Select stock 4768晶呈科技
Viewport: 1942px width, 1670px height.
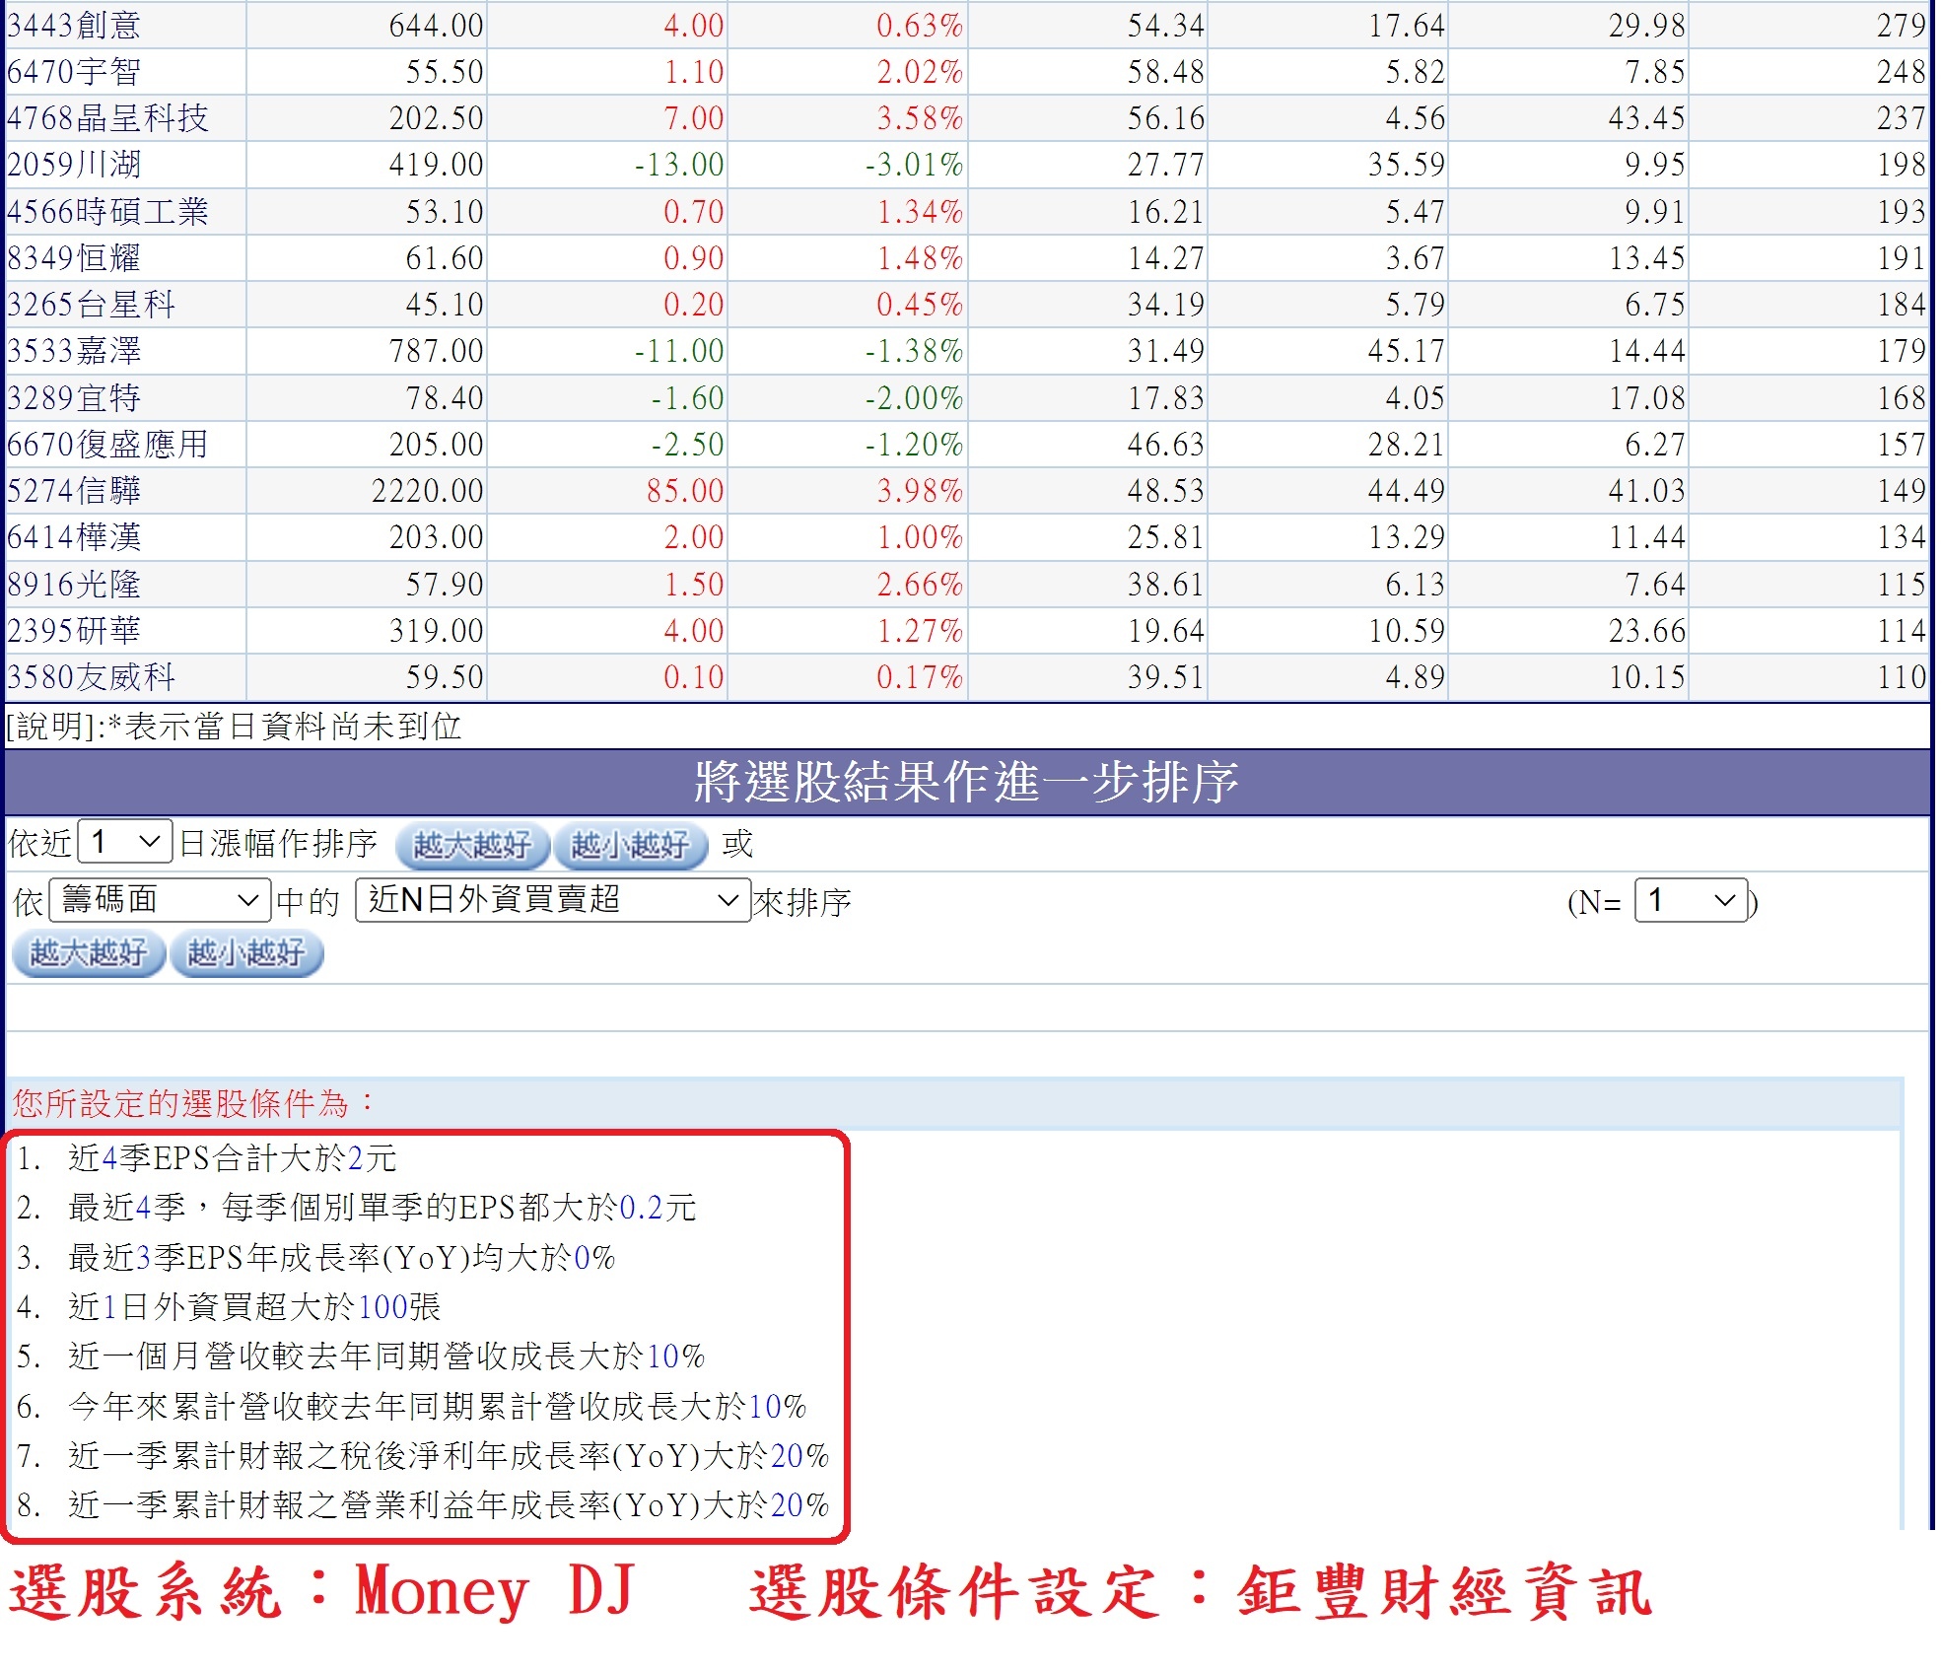click(x=108, y=118)
